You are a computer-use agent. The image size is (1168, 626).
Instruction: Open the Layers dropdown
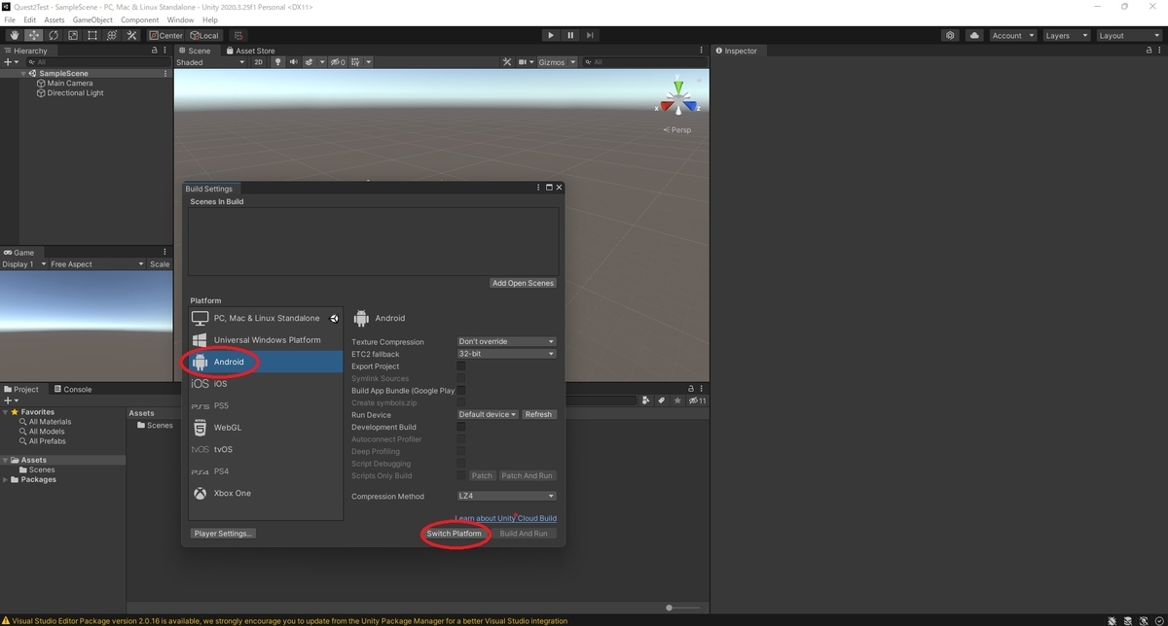click(1065, 35)
